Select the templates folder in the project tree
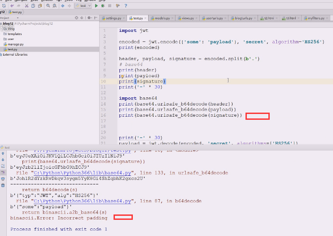333x236 pixels. pyautogui.click(x=49, y=34)
